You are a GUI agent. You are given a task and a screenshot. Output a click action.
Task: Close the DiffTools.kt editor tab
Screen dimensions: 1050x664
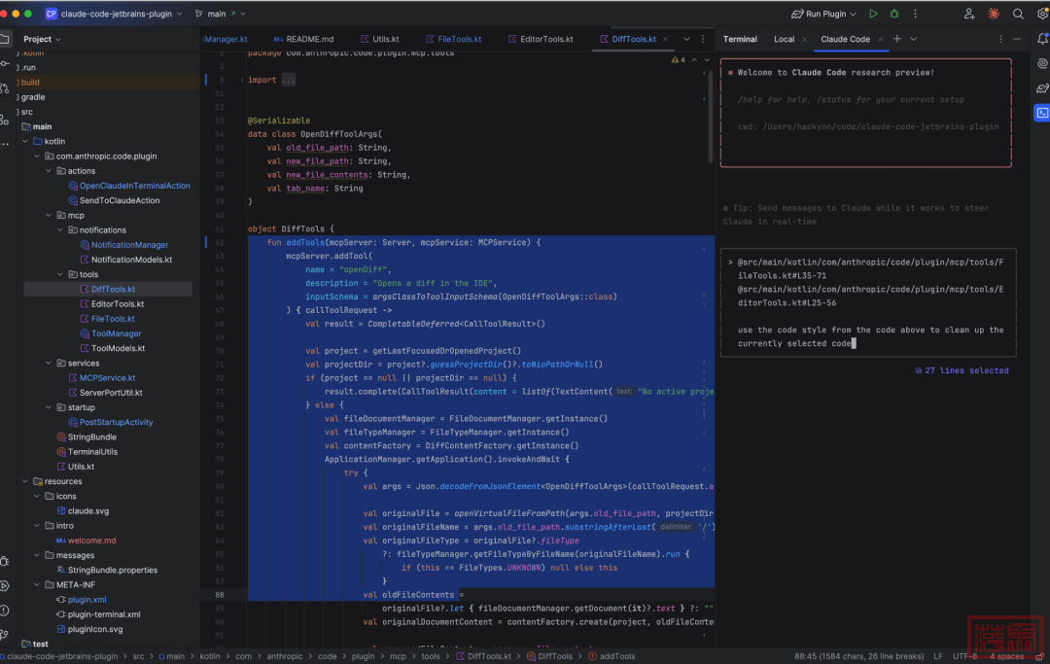click(x=665, y=39)
